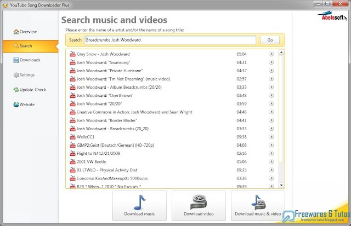Play preview of Breadcrumbs (20_20) result
Image resolution: width=351 pixels, height=226 pixels.
pos(271,129)
